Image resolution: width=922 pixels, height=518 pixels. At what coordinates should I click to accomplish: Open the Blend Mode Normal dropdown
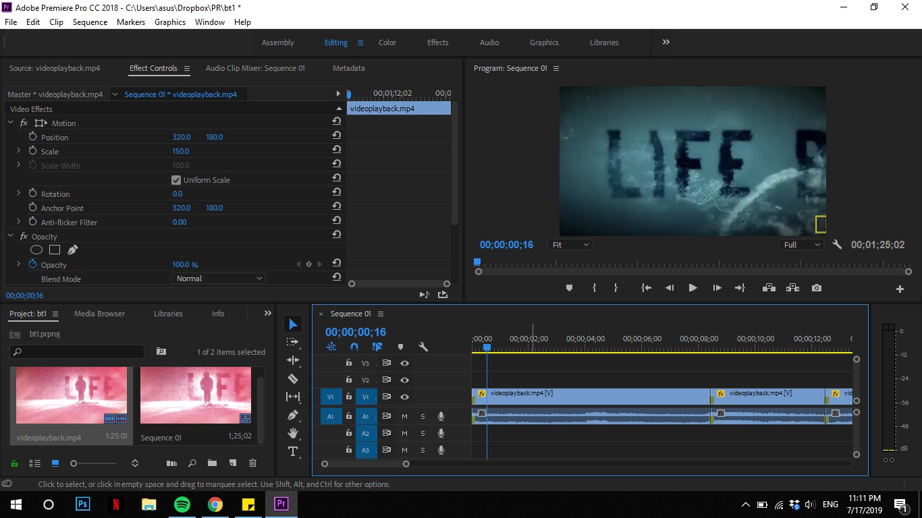[x=219, y=279]
